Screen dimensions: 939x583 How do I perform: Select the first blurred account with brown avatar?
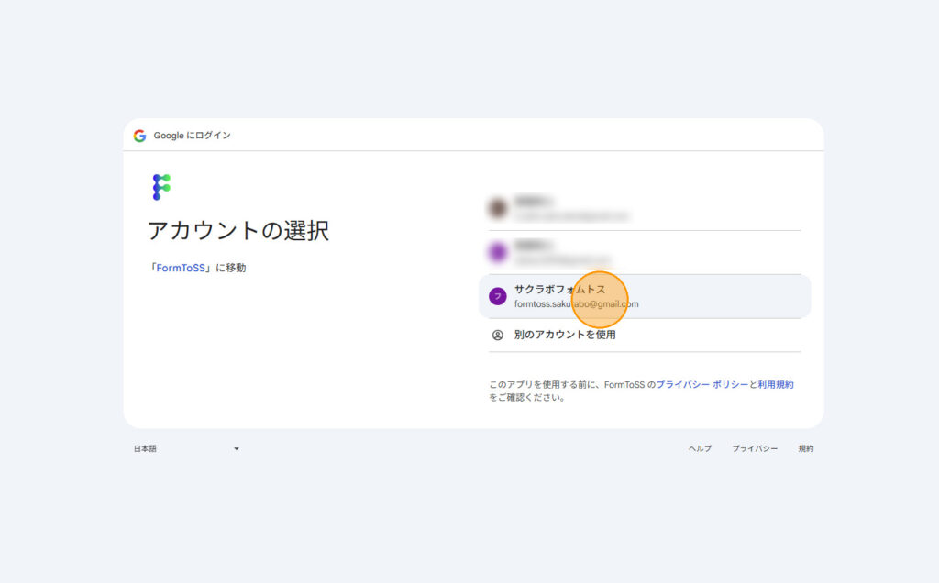pos(645,208)
